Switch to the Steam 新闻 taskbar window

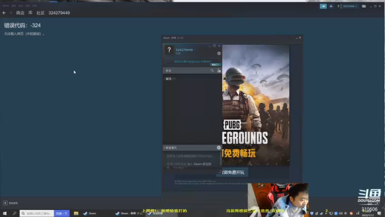point(129,213)
